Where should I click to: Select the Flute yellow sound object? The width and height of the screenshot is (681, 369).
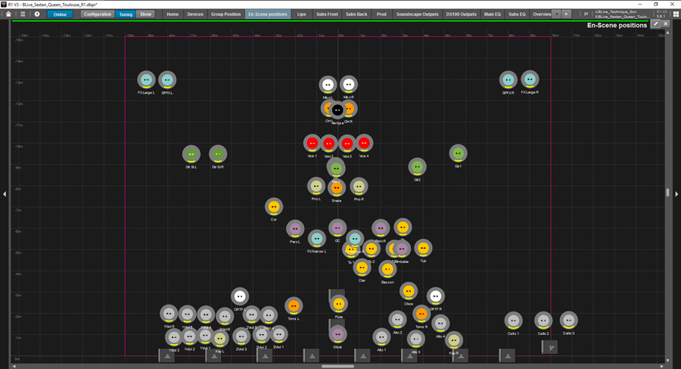(339, 304)
